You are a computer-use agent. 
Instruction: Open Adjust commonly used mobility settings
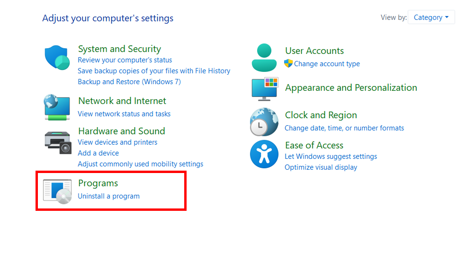click(x=140, y=164)
